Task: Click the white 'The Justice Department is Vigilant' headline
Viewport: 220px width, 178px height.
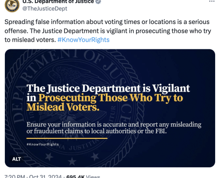Action: click(108, 89)
